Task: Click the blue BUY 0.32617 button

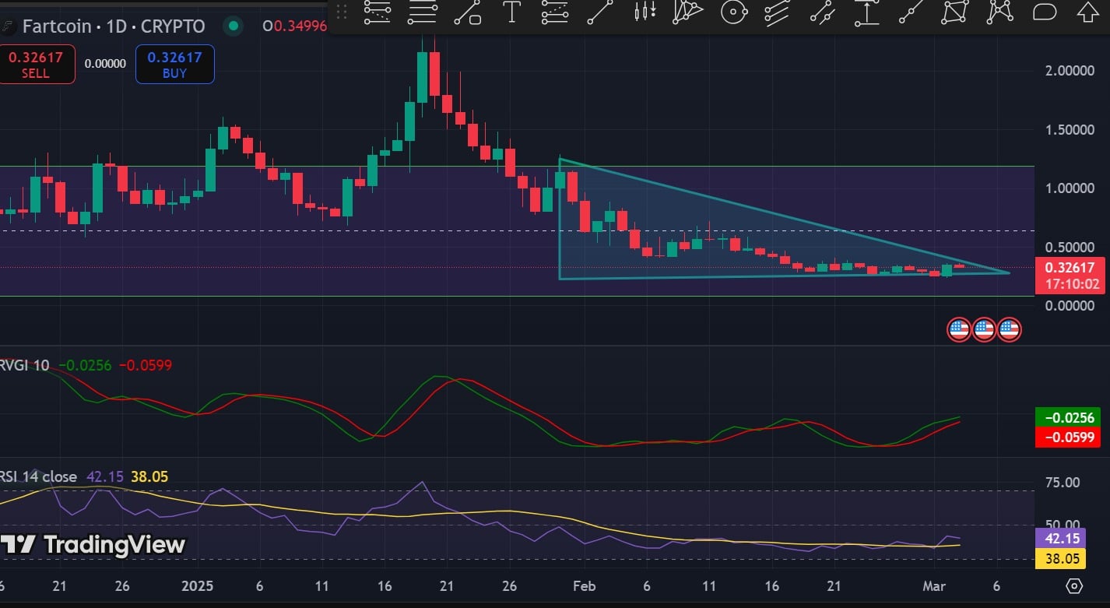Action: click(174, 64)
